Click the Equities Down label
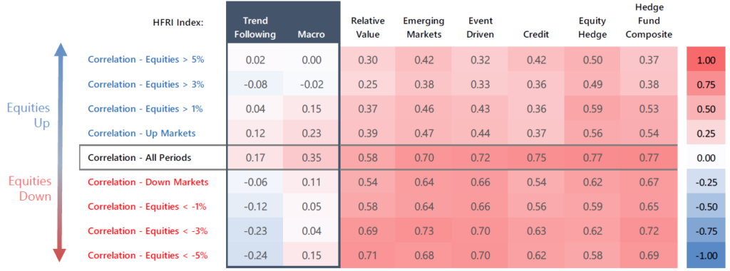 pyautogui.click(x=28, y=188)
